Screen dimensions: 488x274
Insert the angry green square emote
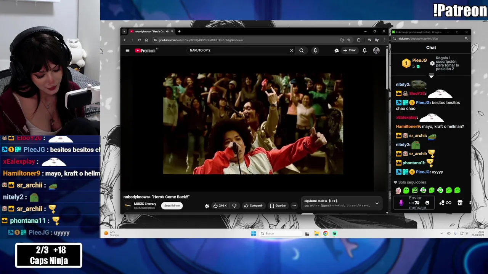point(415,190)
